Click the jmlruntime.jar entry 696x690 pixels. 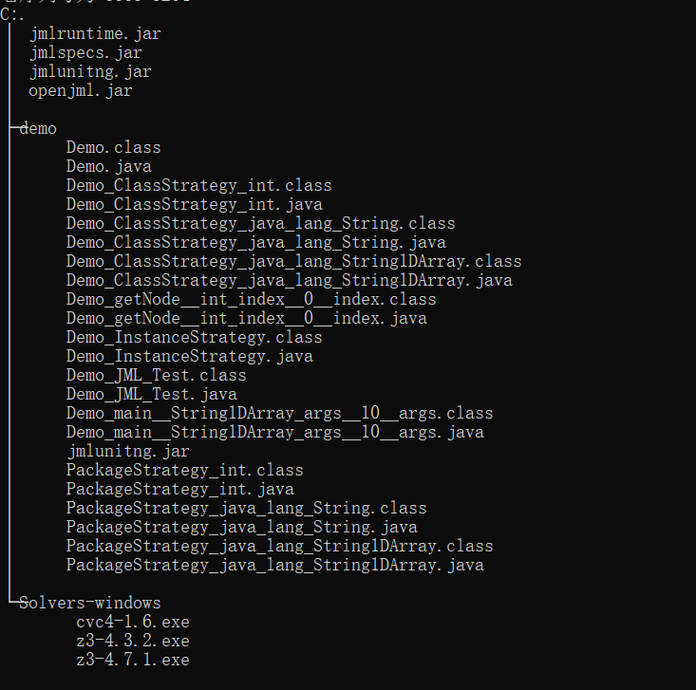95,33
